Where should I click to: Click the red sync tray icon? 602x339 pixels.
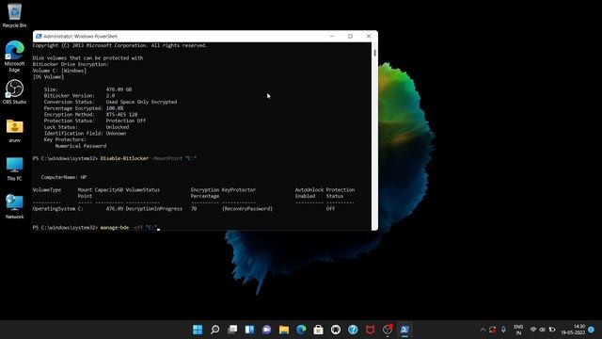coord(493,330)
